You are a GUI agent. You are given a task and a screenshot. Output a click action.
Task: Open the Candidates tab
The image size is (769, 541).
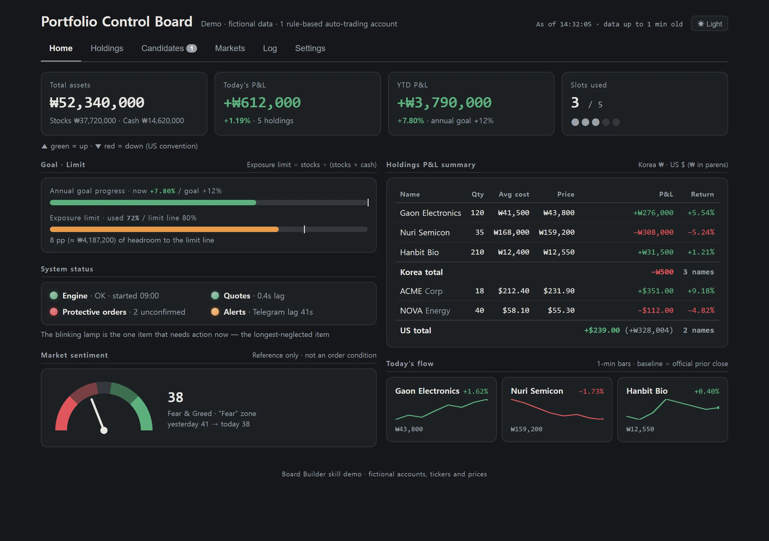click(169, 48)
